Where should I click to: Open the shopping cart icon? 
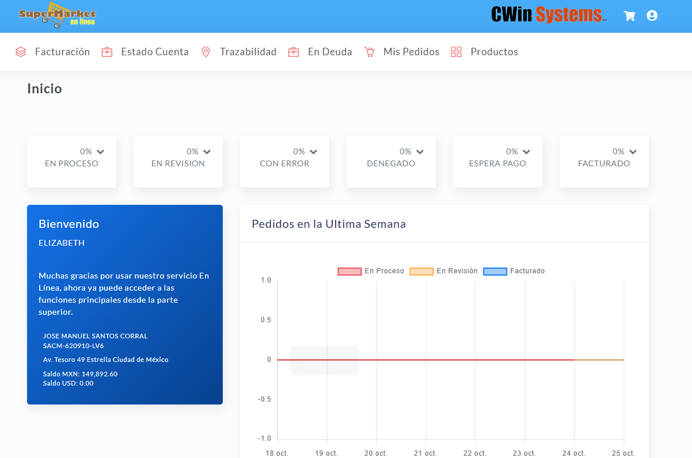(629, 16)
